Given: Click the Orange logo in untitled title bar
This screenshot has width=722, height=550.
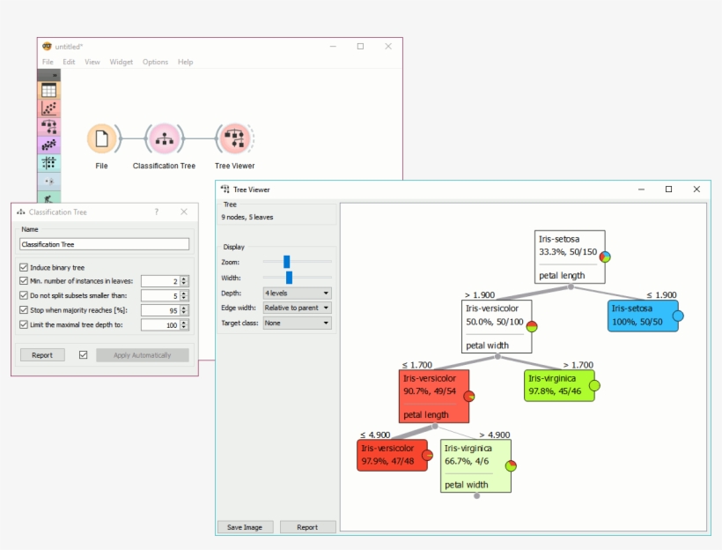Looking at the screenshot, I should tap(47, 46).
